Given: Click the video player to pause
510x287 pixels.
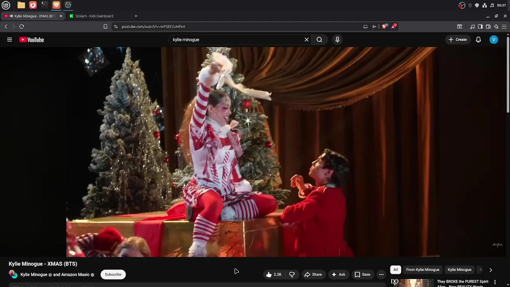Looking at the screenshot, I should pyautogui.click(x=253, y=152).
